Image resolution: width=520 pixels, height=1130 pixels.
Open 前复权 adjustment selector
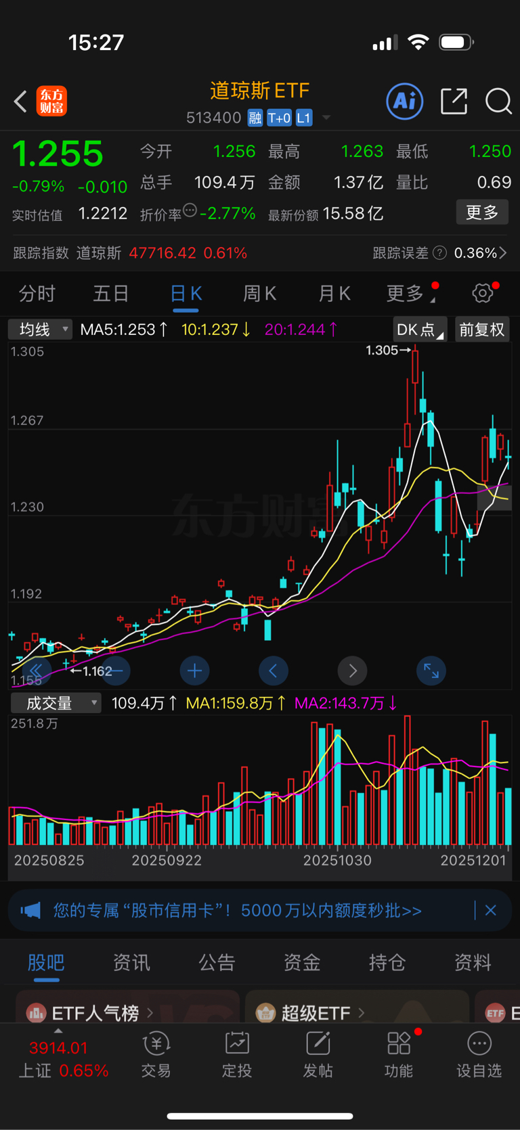(x=482, y=330)
